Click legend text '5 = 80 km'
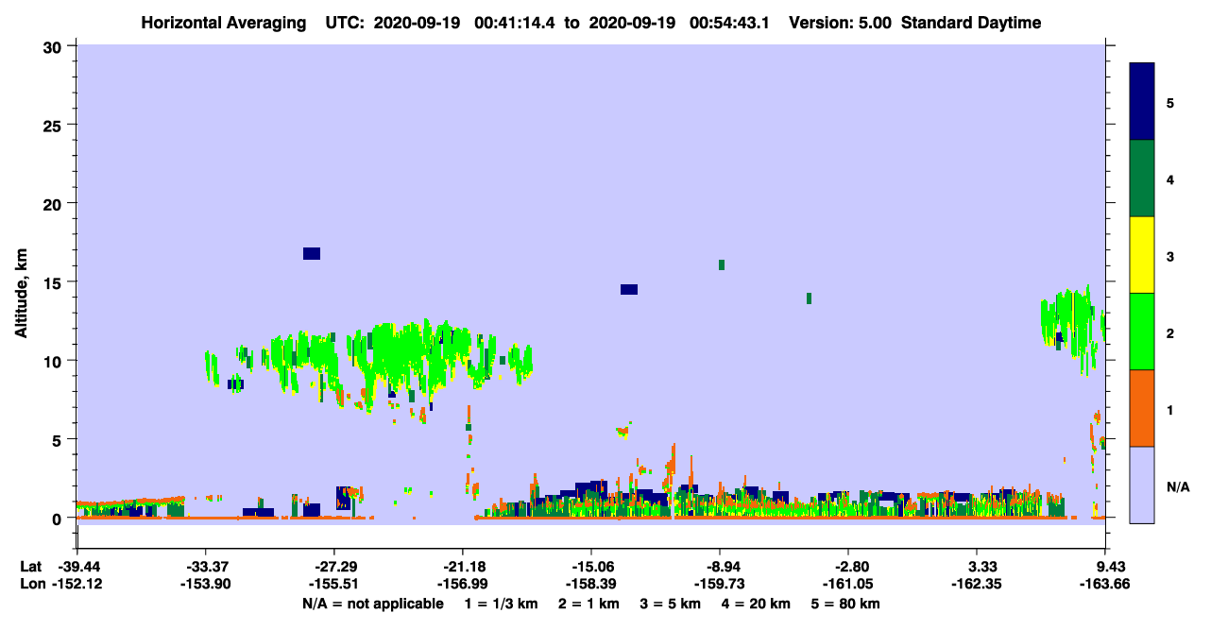 click(846, 604)
